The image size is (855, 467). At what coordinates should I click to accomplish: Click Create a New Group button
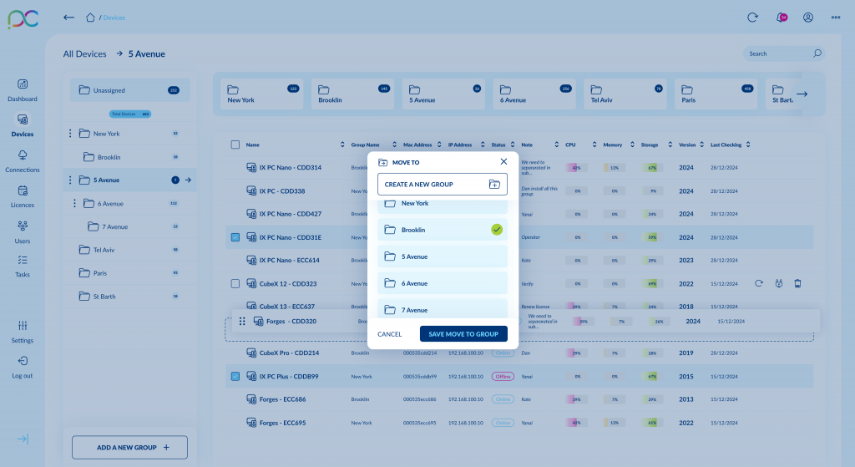(443, 185)
